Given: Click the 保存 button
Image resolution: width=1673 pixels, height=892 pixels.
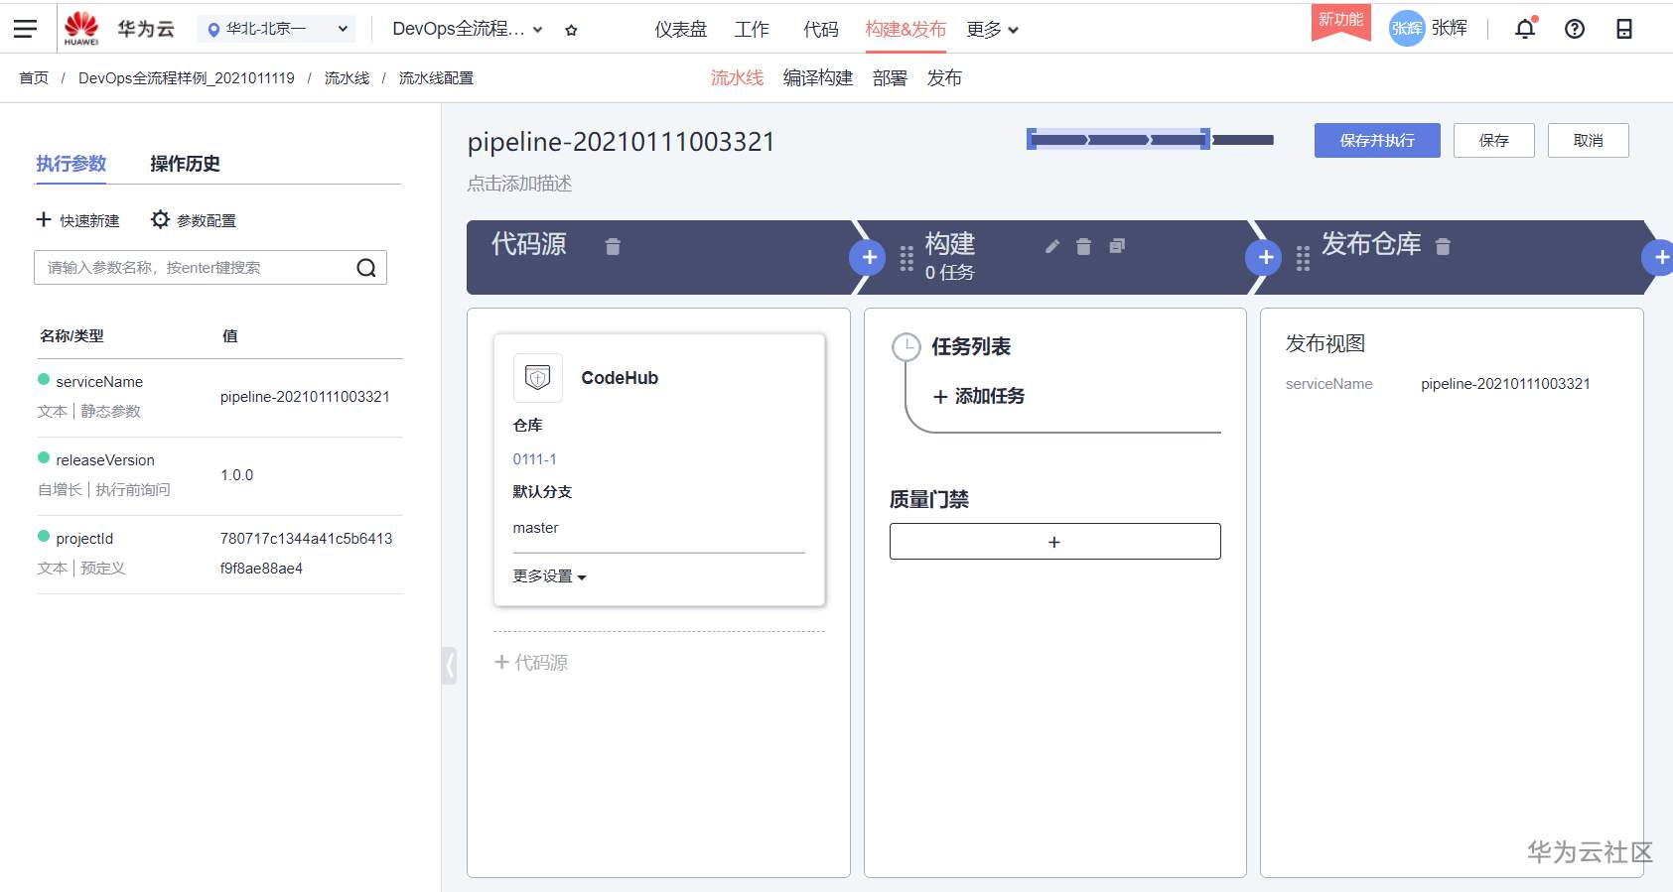Looking at the screenshot, I should (x=1494, y=141).
